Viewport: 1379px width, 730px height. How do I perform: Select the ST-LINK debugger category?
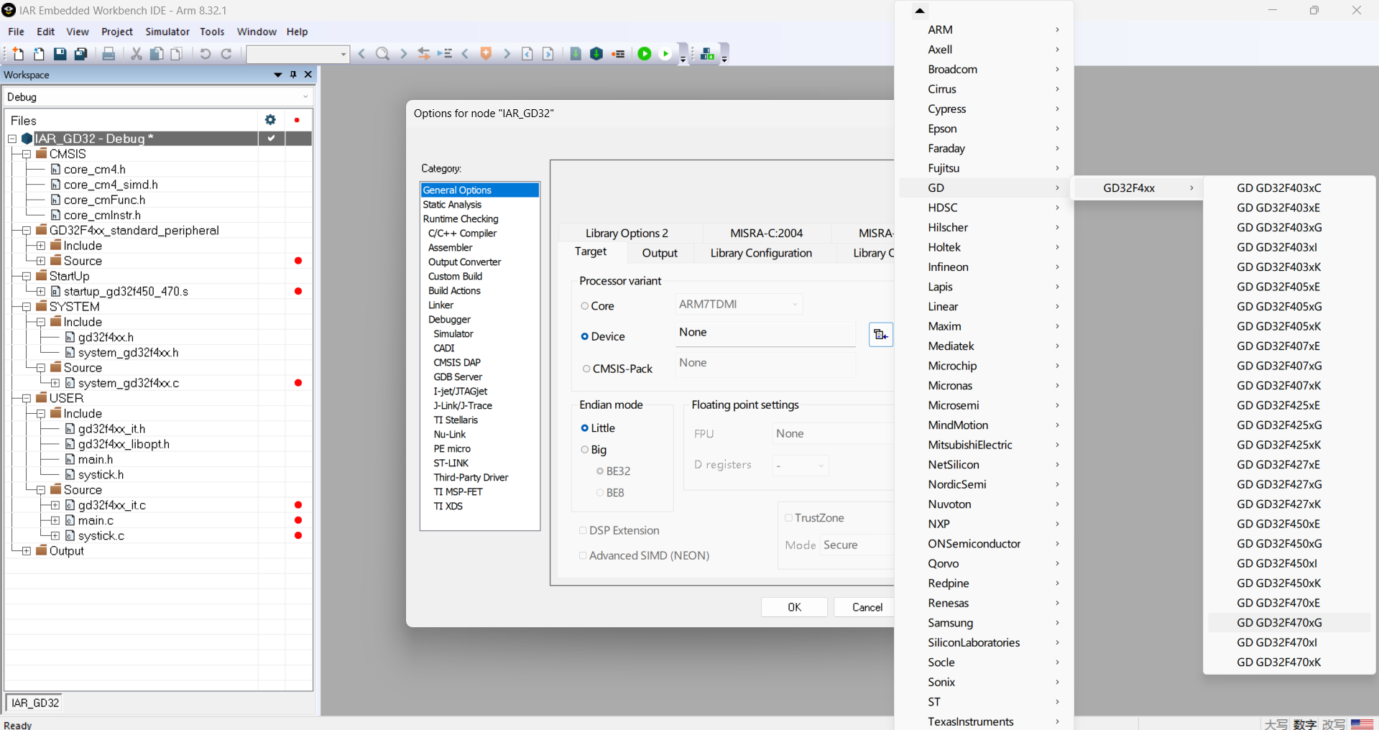(451, 463)
